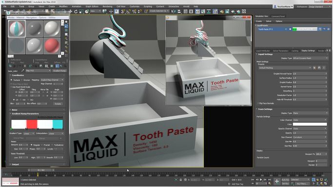
Task: Enable Flip Face Normals checkbox
Action: [258, 103]
